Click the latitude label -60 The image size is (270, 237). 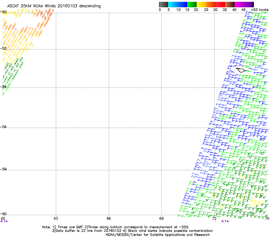coord(3,214)
